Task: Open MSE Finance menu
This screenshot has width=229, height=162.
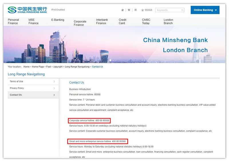Action: 33,22
